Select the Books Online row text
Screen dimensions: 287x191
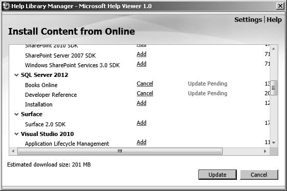41,85
